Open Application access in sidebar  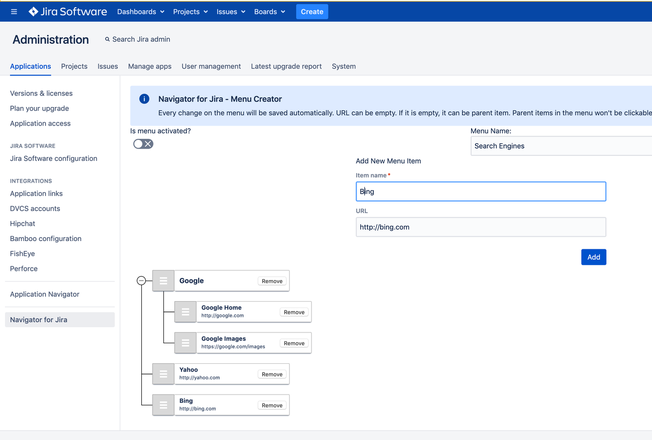click(x=40, y=124)
